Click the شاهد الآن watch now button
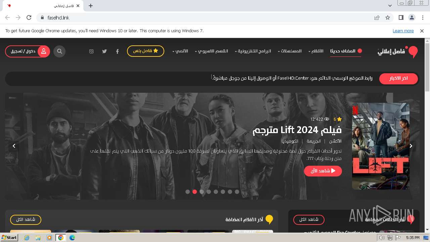The height and width of the screenshot is (242, 430). pyautogui.click(x=323, y=171)
